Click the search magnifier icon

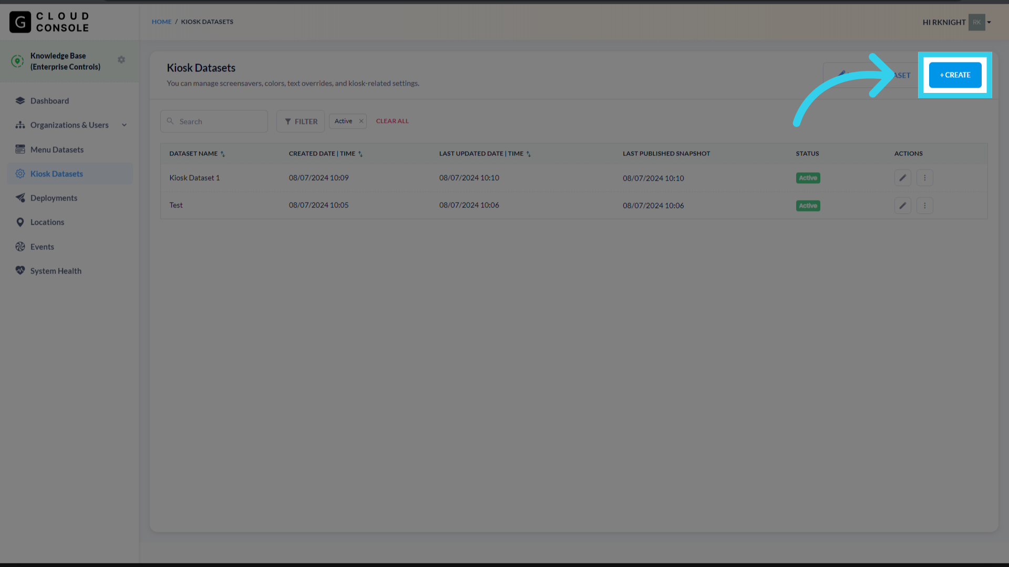coord(170,121)
